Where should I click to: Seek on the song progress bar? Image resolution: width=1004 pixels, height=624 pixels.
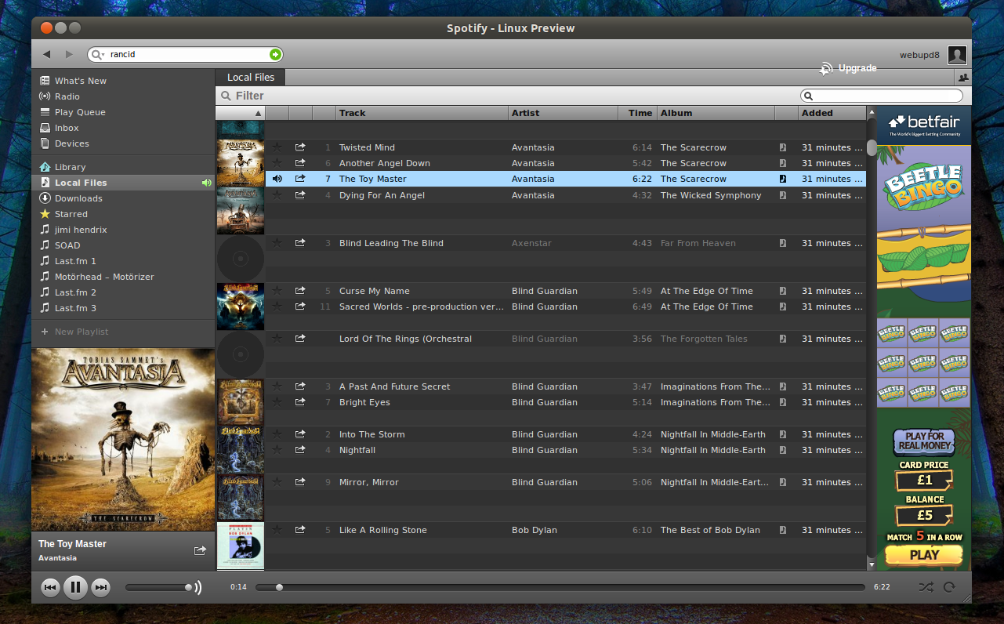pyautogui.click(x=561, y=587)
